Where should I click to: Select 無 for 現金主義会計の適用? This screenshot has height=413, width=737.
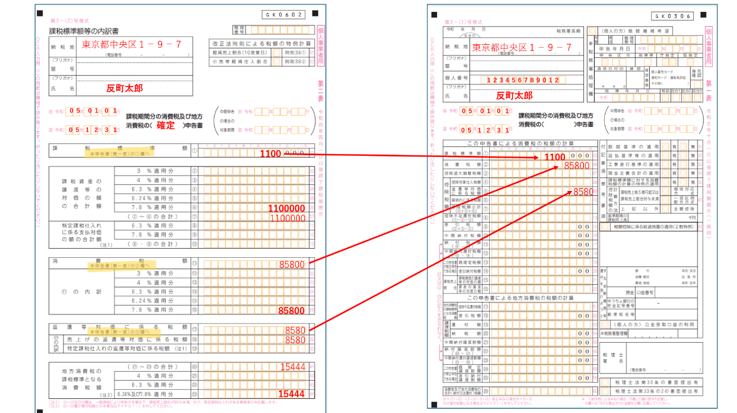click(x=684, y=173)
